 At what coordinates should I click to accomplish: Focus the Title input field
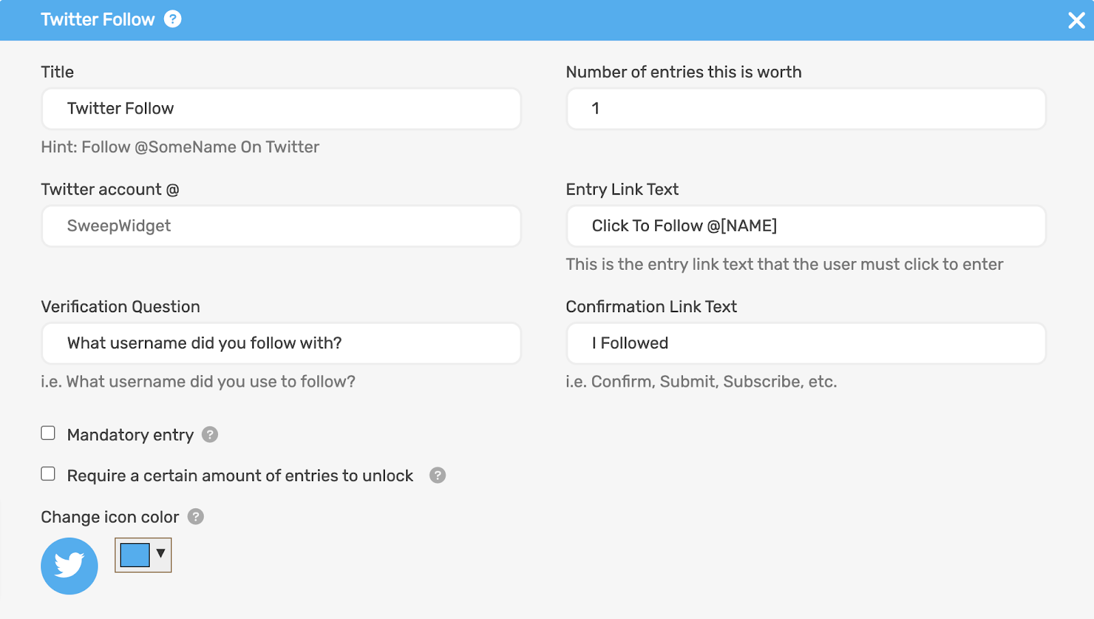click(281, 109)
